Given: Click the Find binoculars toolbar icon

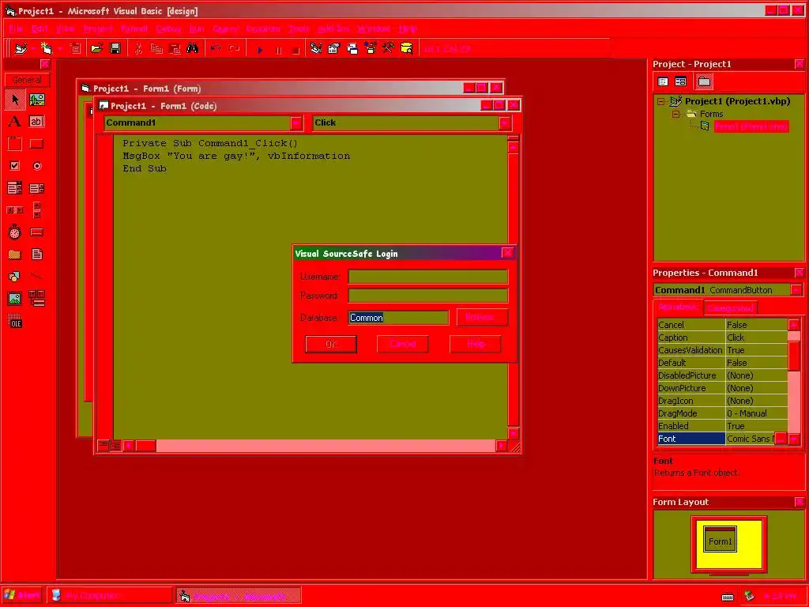Looking at the screenshot, I should point(193,48).
